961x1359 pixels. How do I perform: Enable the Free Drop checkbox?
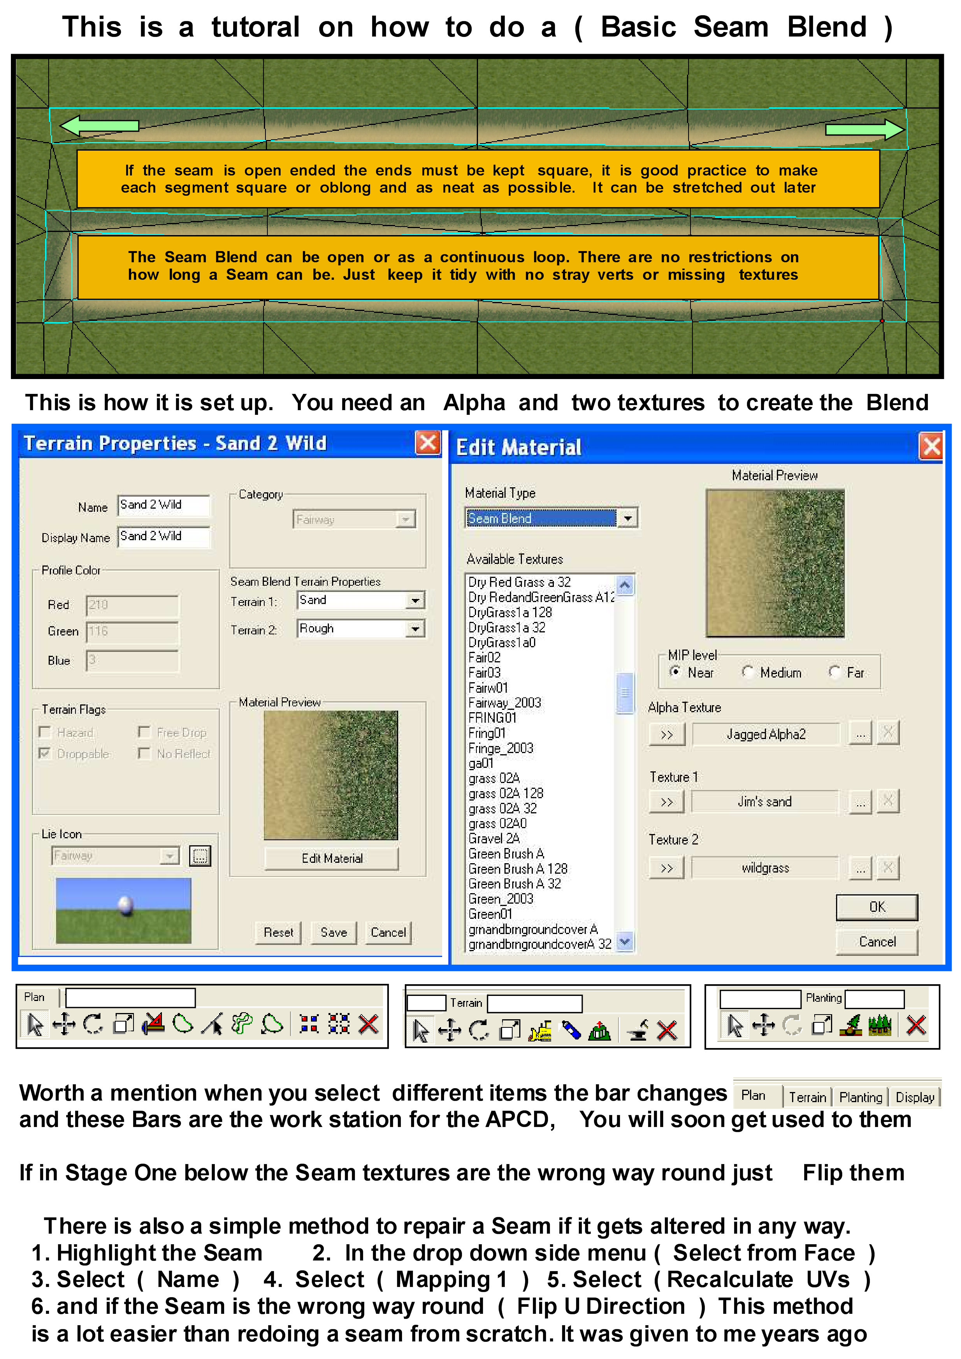click(144, 732)
